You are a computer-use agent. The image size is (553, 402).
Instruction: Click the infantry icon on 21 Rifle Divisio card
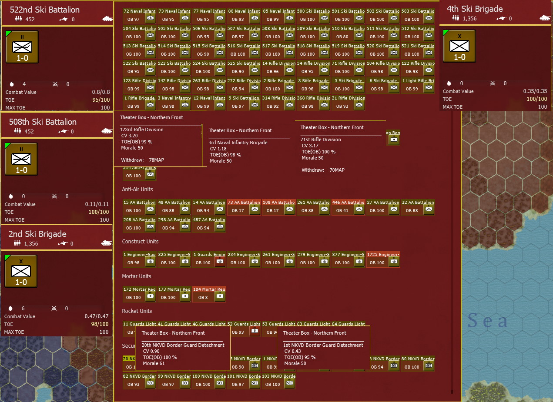(x=359, y=106)
